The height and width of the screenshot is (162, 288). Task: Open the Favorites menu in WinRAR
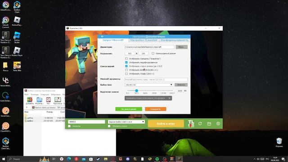[56, 94]
